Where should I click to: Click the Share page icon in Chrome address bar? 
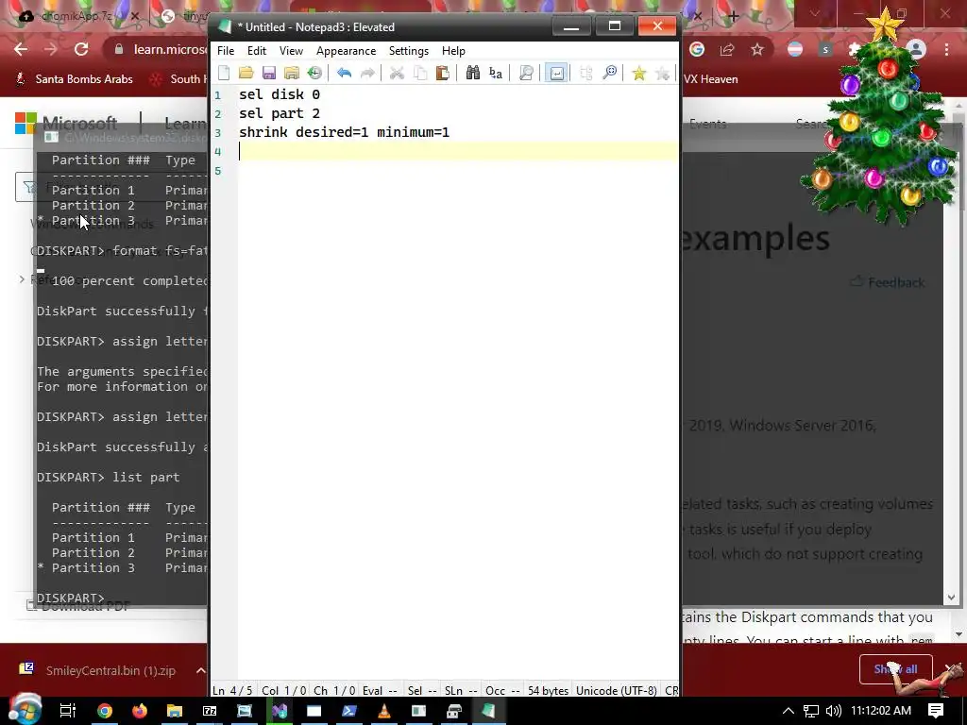(x=727, y=49)
